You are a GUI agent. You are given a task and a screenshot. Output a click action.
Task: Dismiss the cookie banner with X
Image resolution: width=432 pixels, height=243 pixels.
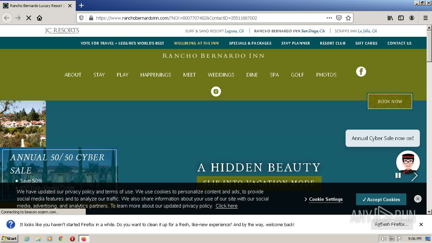click(x=418, y=199)
